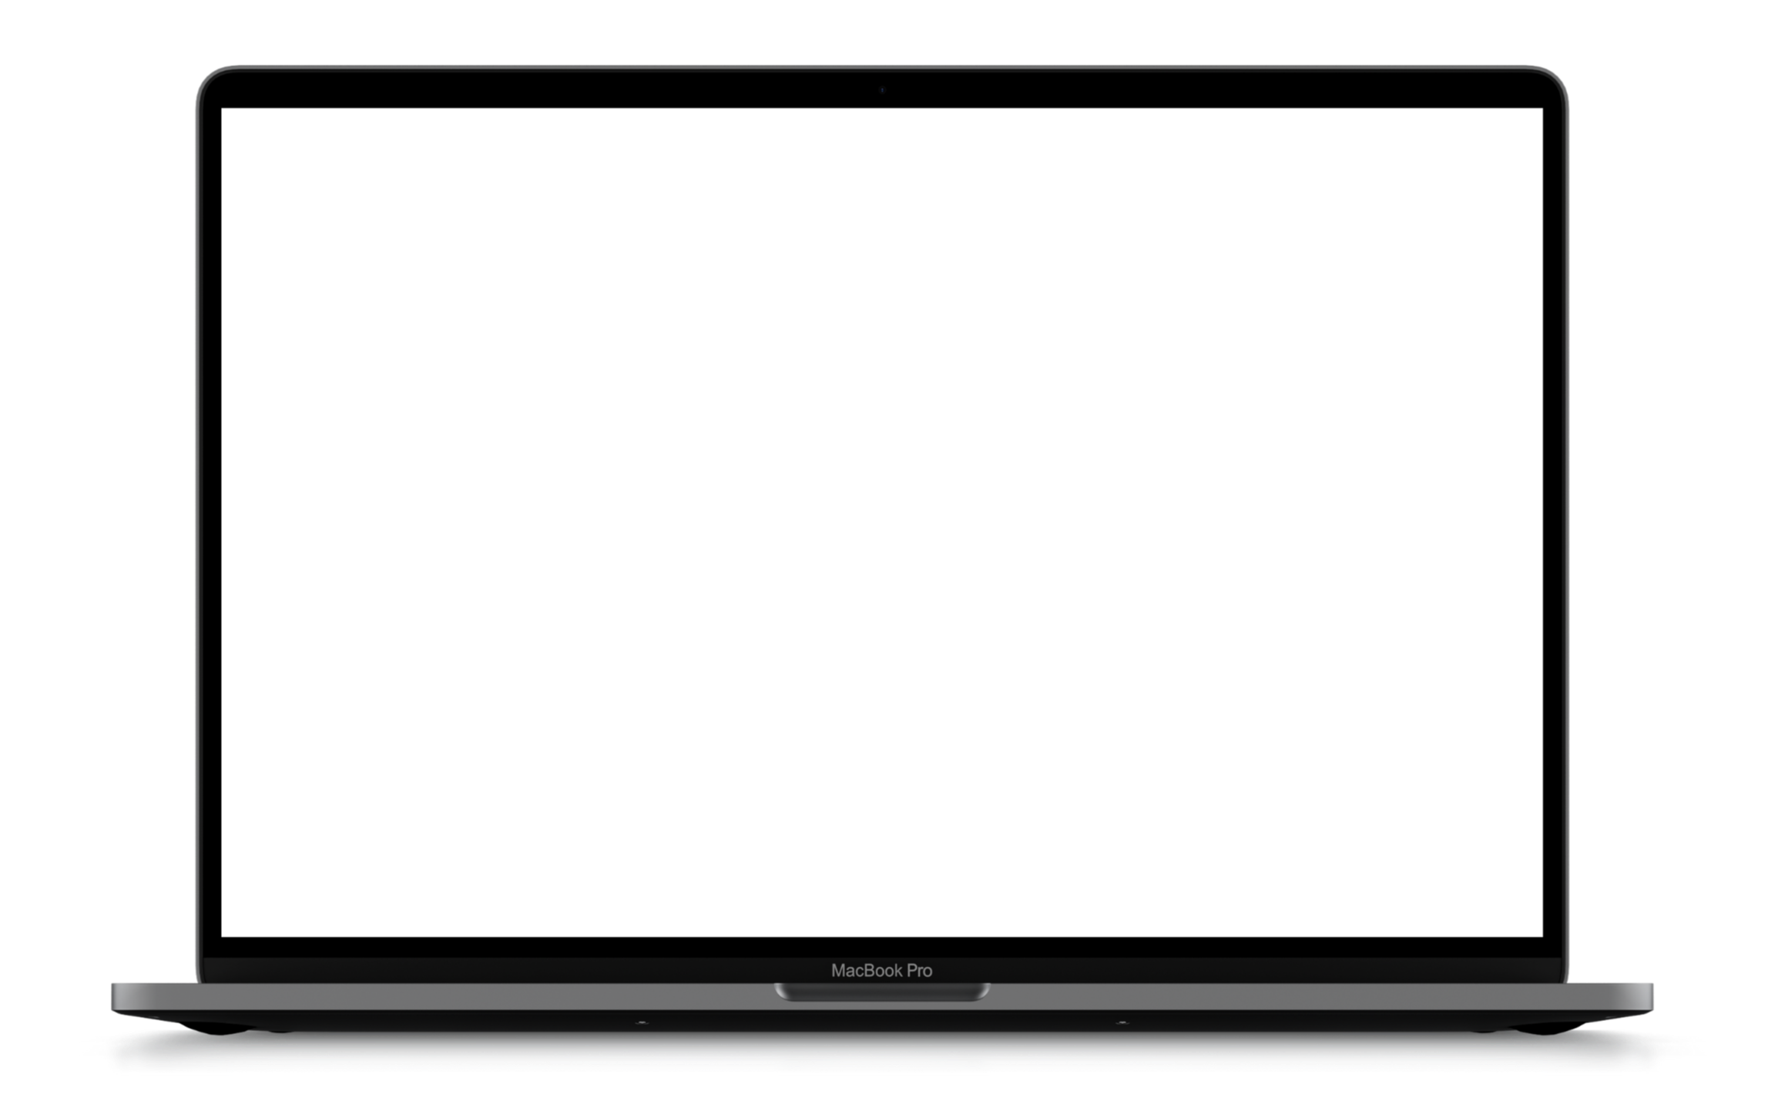Click the webcam dot above the display

pyautogui.click(x=882, y=90)
